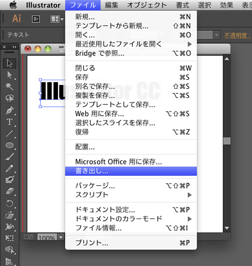The height and width of the screenshot is (266, 252).
Task: Close the tools panel with X
Action: pyautogui.click(x=5, y=47)
